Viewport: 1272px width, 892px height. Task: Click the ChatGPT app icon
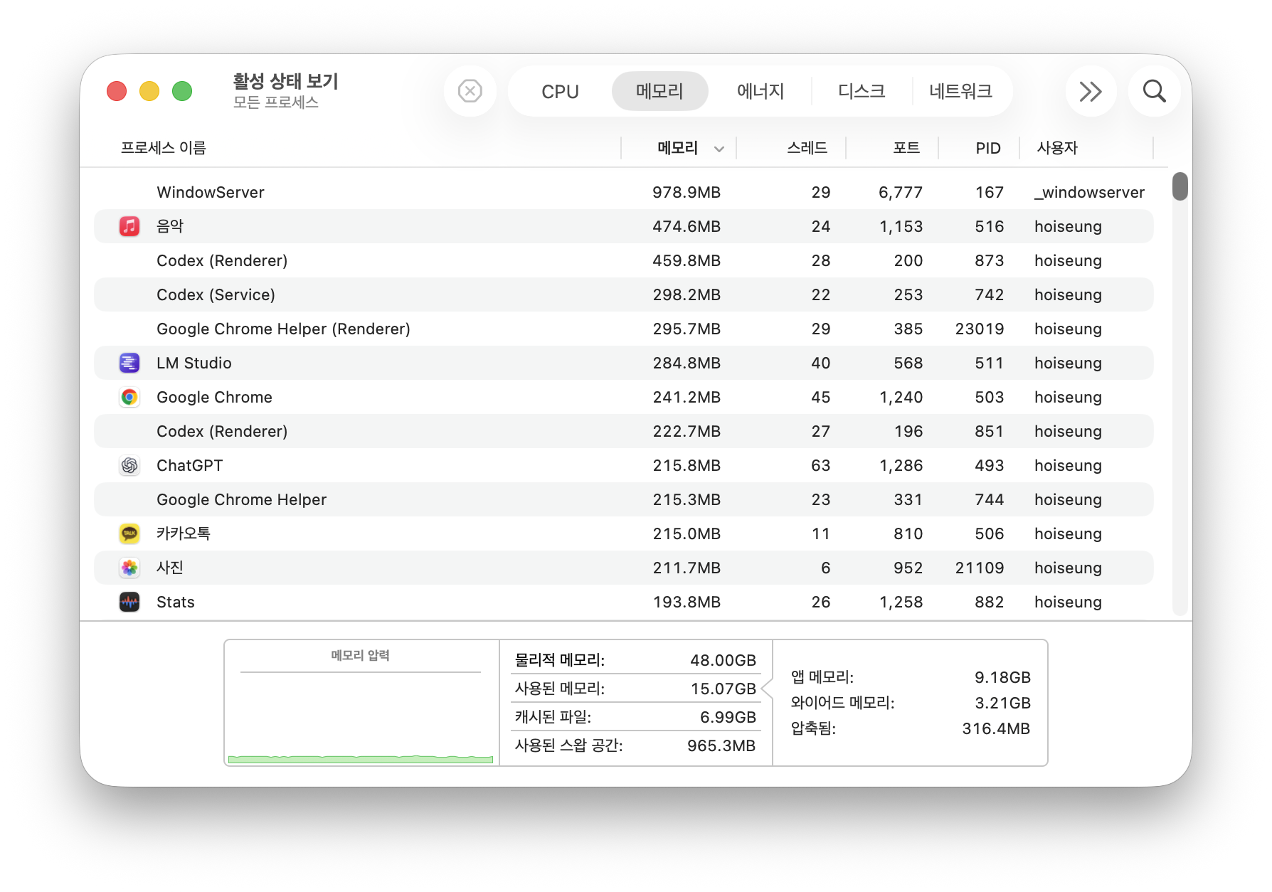[x=129, y=465]
